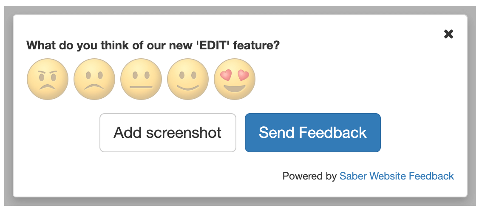Visit the widget provider's website link

tap(397, 176)
